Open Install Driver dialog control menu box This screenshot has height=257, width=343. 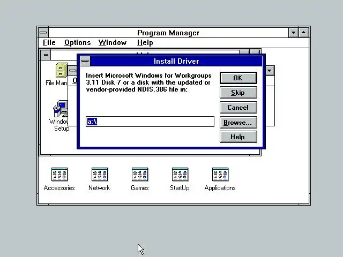[x=85, y=61]
